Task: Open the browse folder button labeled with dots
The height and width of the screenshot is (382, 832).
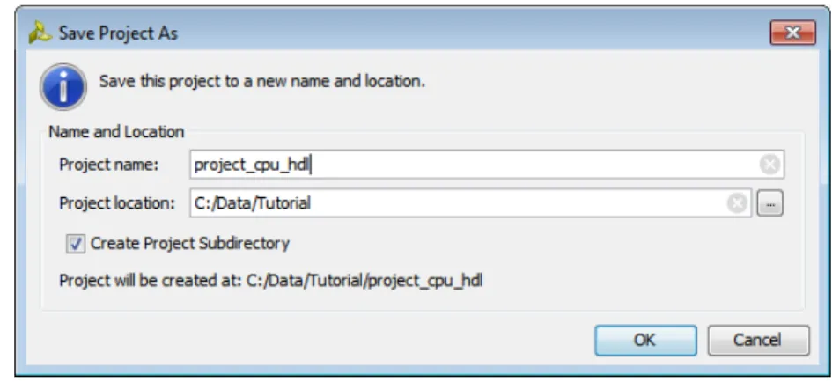Action: click(769, 203)
